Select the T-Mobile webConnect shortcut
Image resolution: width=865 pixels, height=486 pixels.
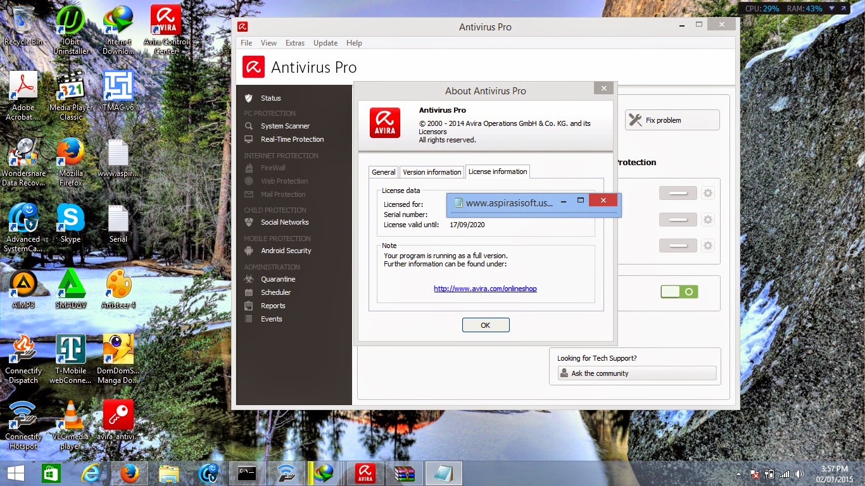pos(71,359)
